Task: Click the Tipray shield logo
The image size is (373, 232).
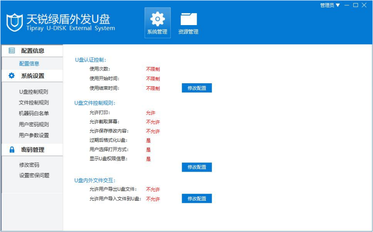Action: [x=15, y=22]
